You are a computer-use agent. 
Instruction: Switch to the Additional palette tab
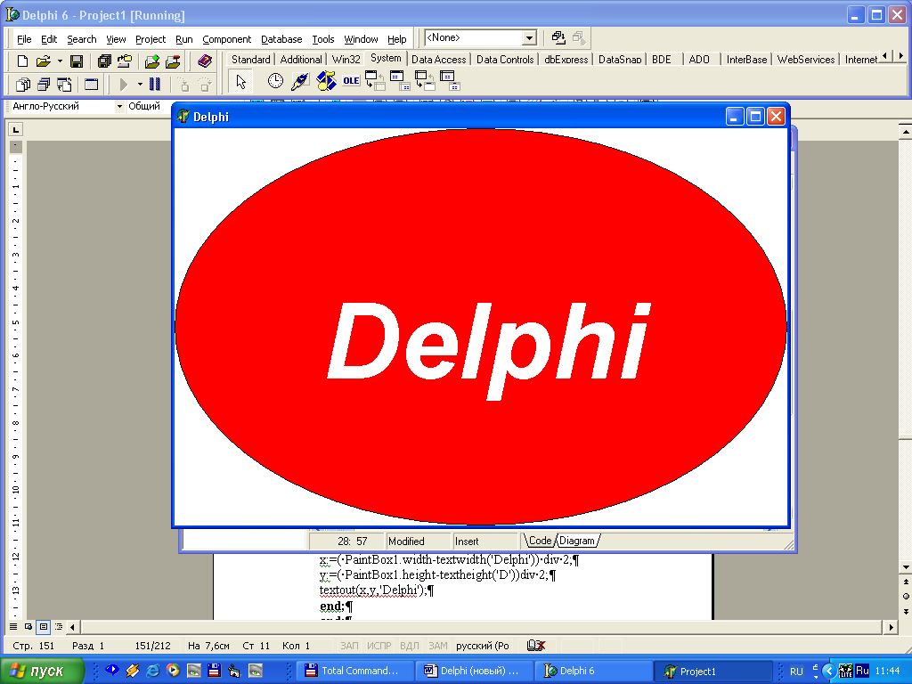click(x=301, y=60)
